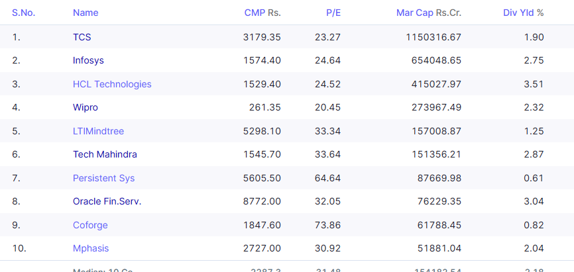Sort by Name column header
Screen dimensions: 574x272
pyautogui.click(x=86, y=13)
